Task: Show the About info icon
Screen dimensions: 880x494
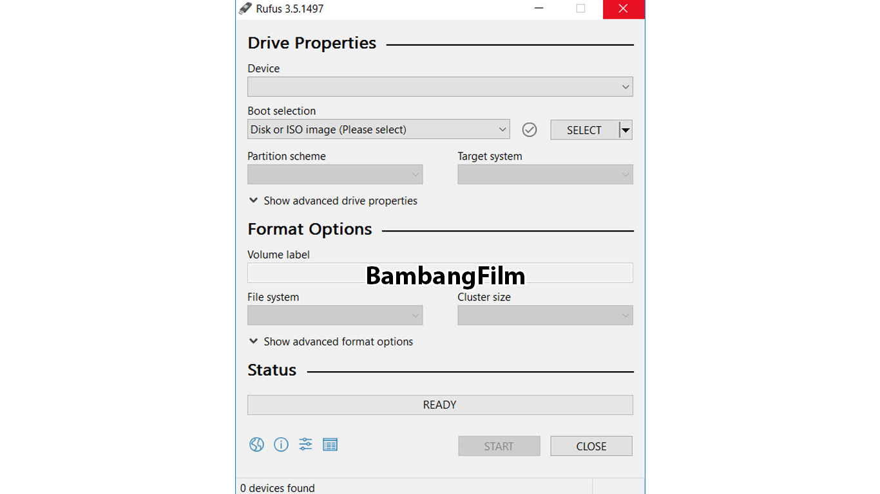Action: (281, 444)
